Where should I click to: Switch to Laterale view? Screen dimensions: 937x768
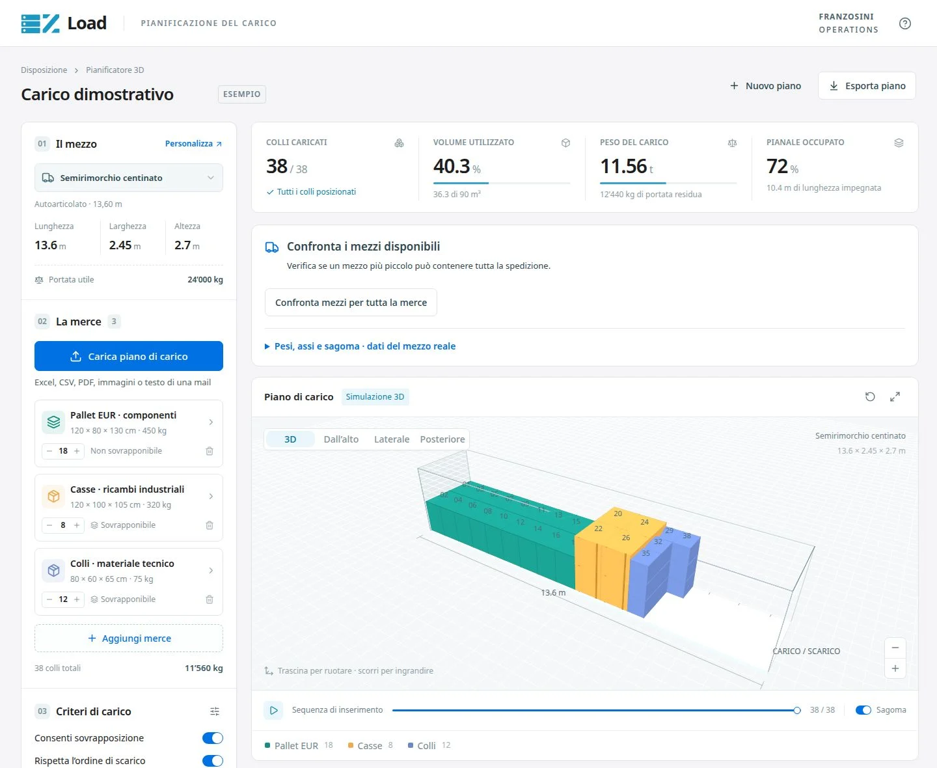[392, 439]
